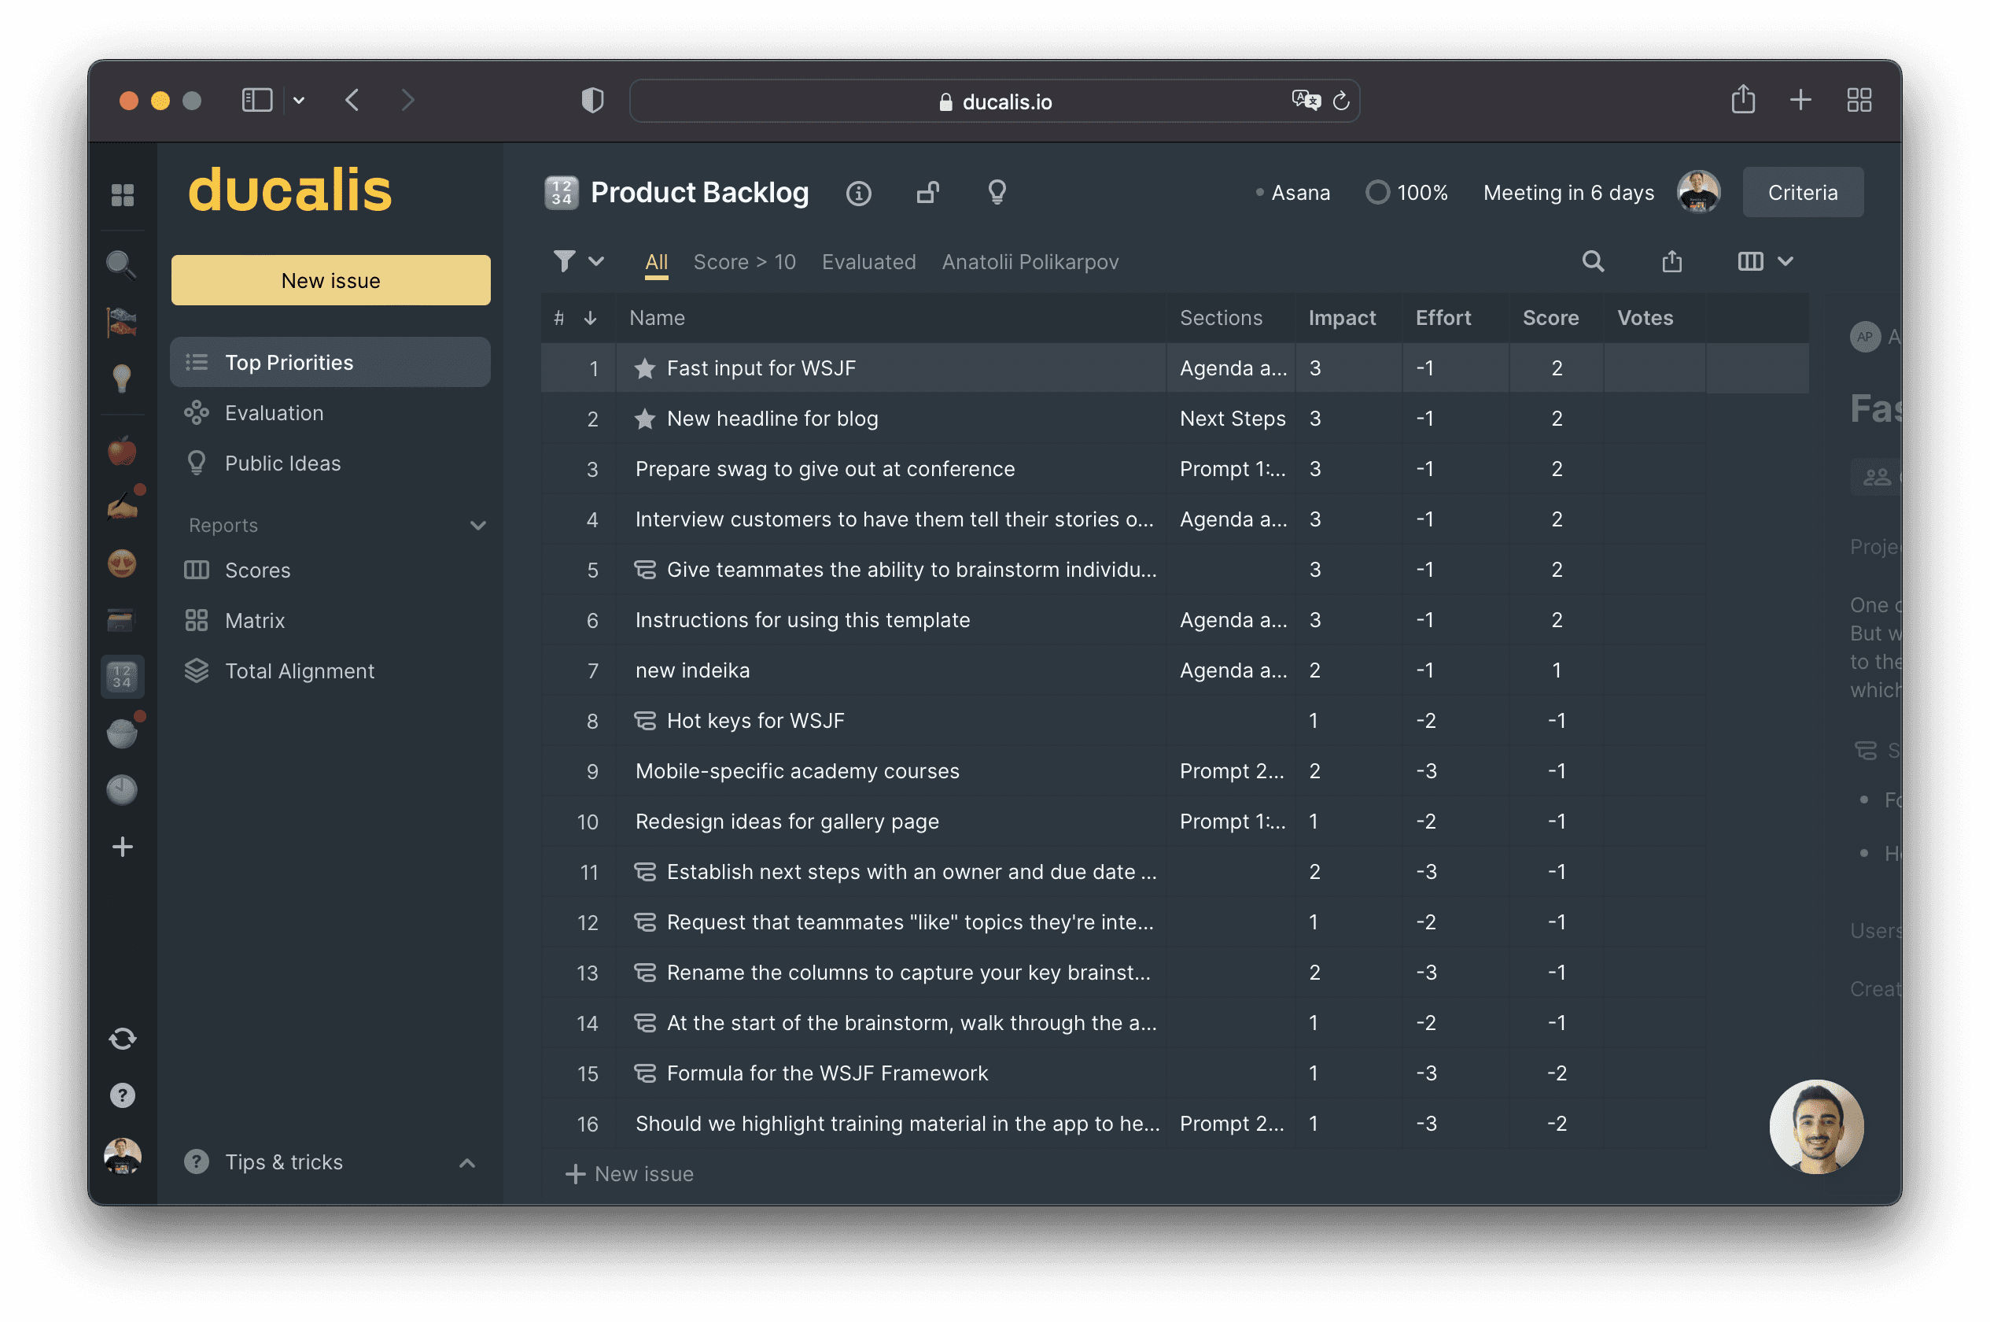Select the All filter tab
Image resolution: width=1990 pixels, height=1322 pixels.
click(x=656, y=262)
